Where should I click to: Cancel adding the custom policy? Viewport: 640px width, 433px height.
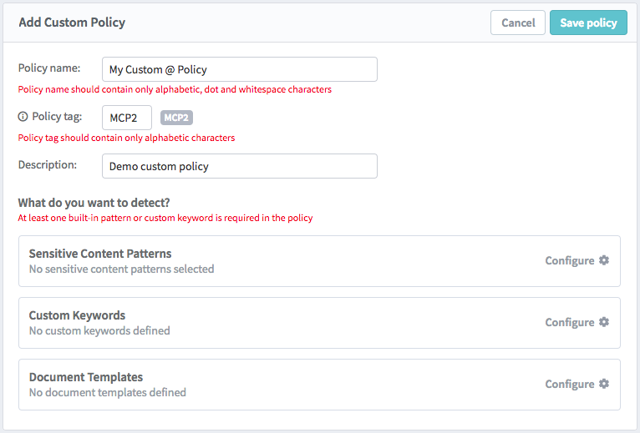[x=518, y=23]
